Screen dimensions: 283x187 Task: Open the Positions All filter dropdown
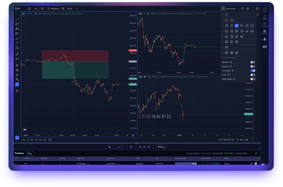(x=30, y=153)
